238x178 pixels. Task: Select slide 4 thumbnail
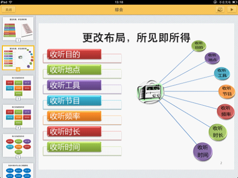pyautogui.click(x=18, y=116)
